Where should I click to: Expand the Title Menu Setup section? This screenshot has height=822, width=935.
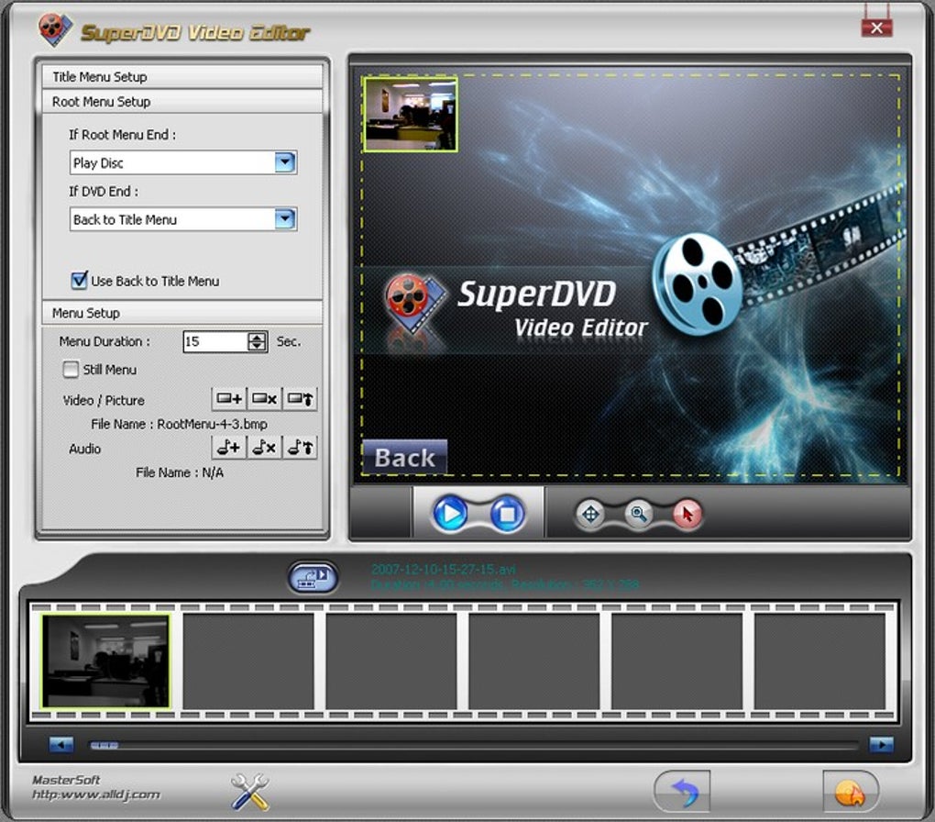[x=182, y=76]
